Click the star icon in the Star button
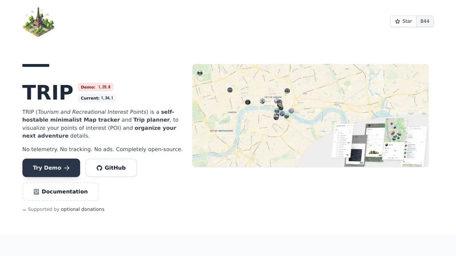The image size is (456, 256). (398, 21)
